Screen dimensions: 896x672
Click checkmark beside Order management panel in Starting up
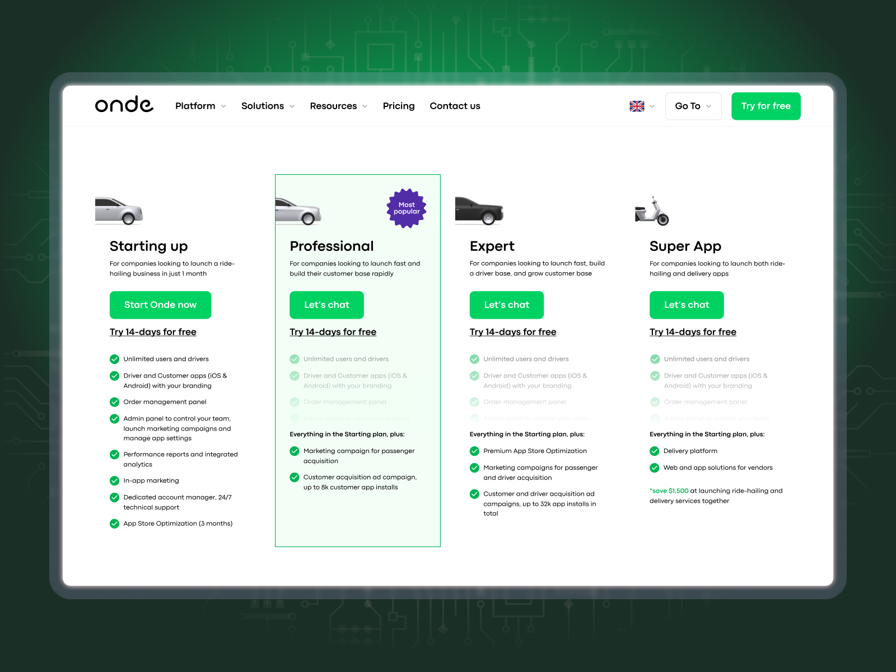(x=114, y=402)
